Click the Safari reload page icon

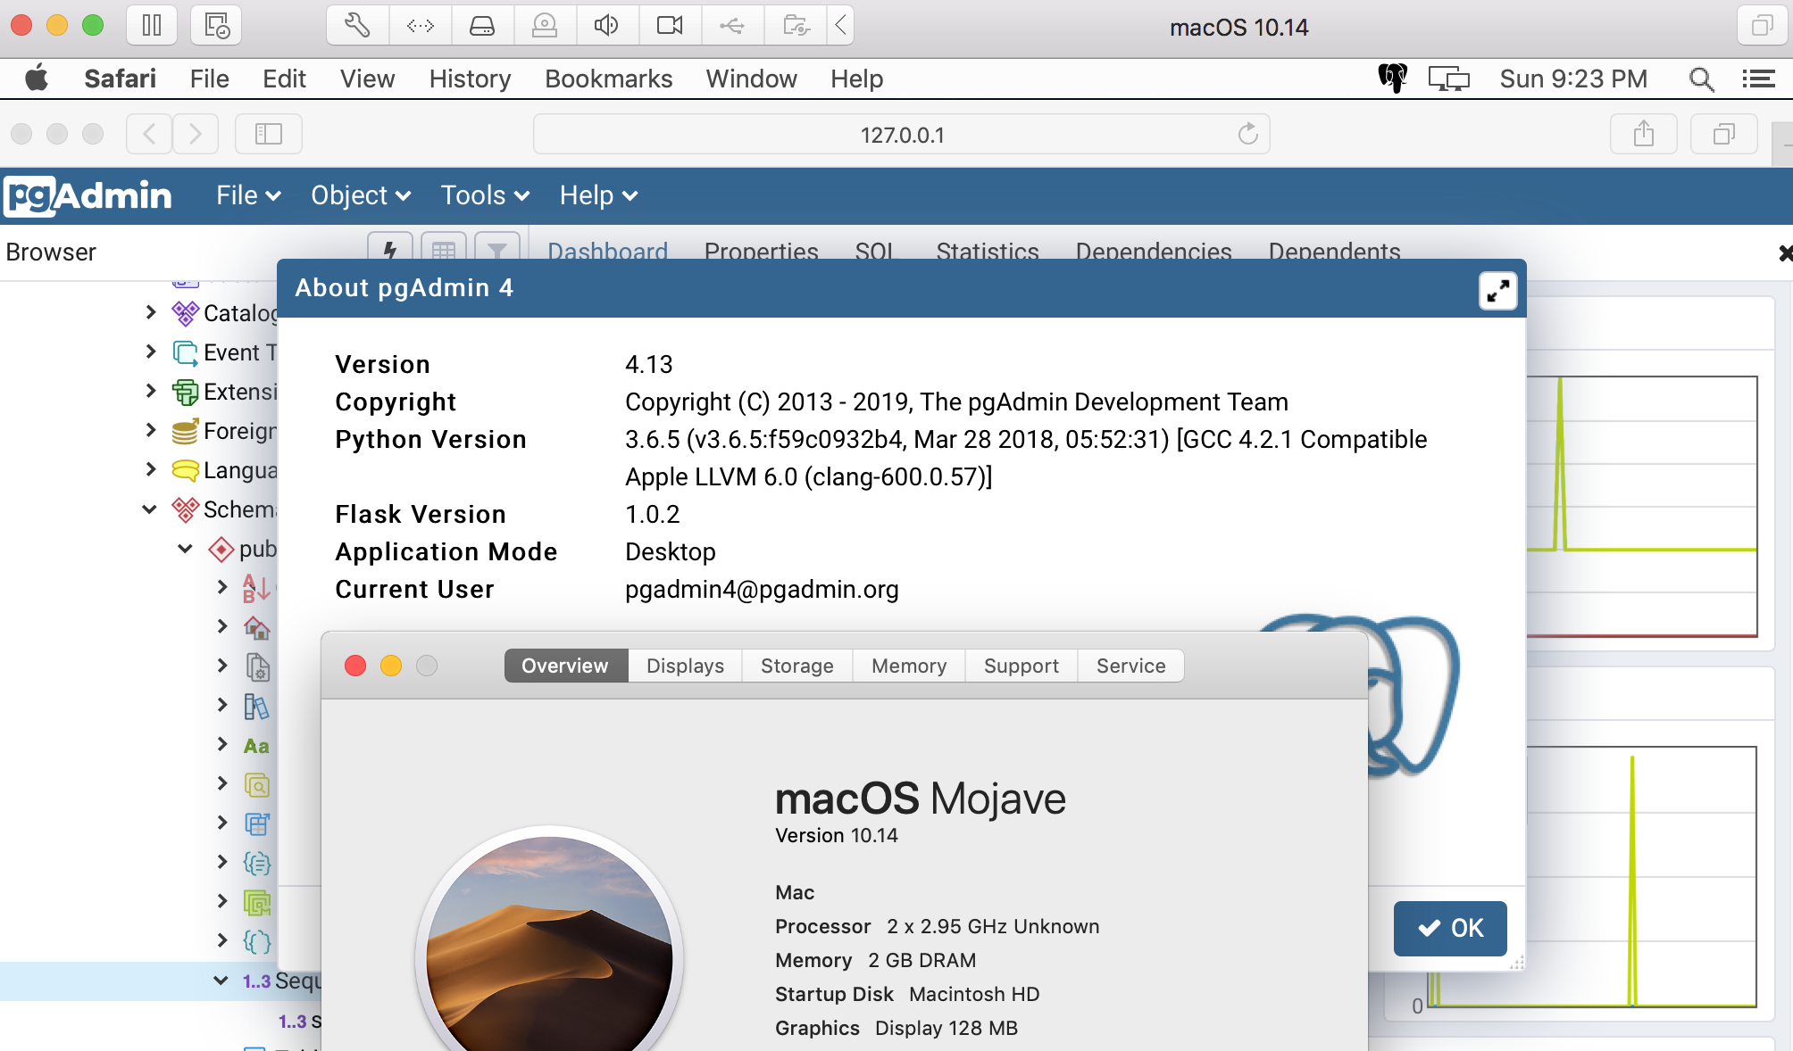pos(1247,135)
